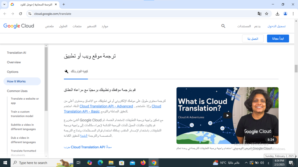
Task: Open Translate a website or app sidebar item
Action: tap(25, 101)
